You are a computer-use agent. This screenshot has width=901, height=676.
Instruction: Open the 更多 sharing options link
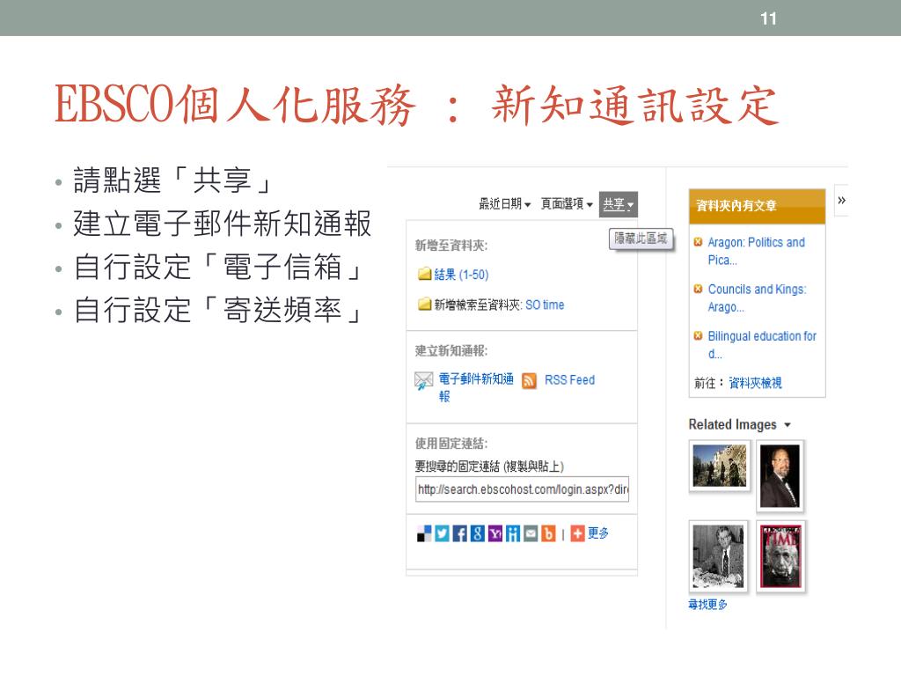tap(598, 533)
